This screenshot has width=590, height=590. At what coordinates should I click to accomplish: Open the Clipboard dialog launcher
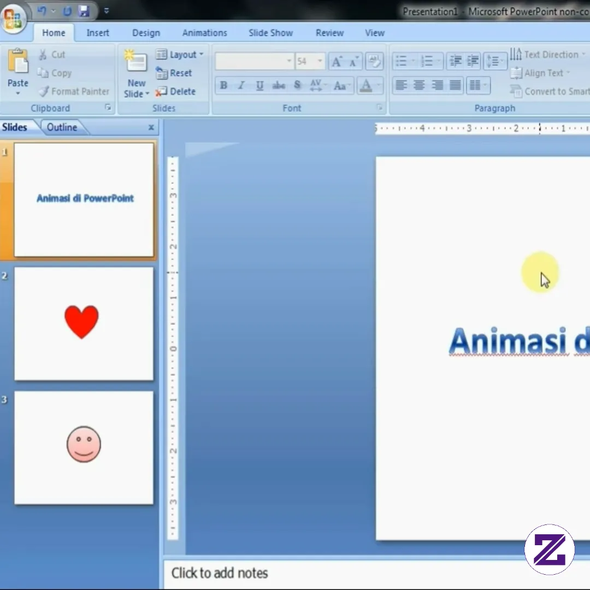coord(108,108)
